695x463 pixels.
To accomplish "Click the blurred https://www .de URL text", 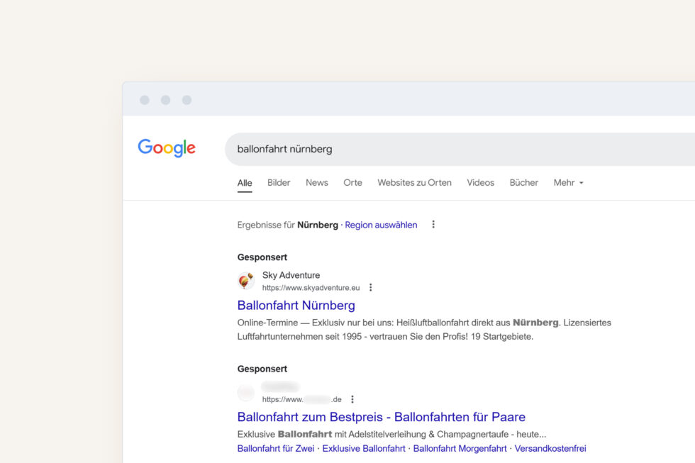I will point(302,399).
